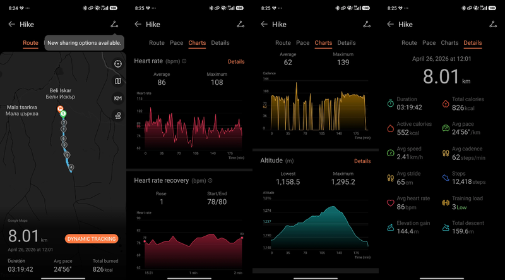The height and width of the screenshot is (280, 505).
Task: Tap the share icon on the Details summary screen
Action: pos(493,24)
